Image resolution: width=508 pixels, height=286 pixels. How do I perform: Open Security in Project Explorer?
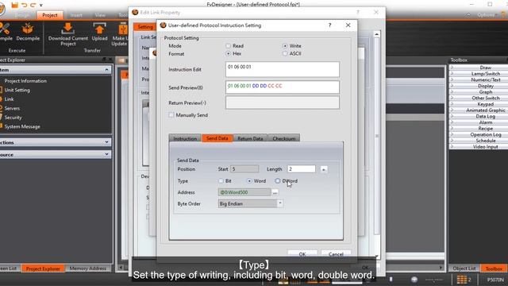click(13, 118)
